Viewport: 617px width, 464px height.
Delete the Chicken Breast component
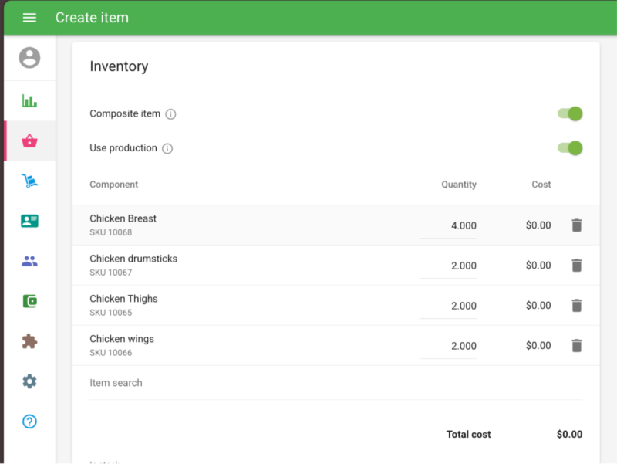click(576, 225)
